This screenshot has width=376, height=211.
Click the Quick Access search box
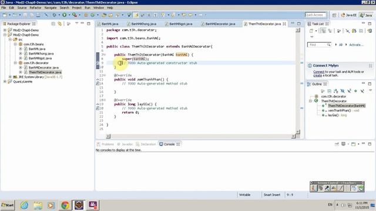click(315, 15)
